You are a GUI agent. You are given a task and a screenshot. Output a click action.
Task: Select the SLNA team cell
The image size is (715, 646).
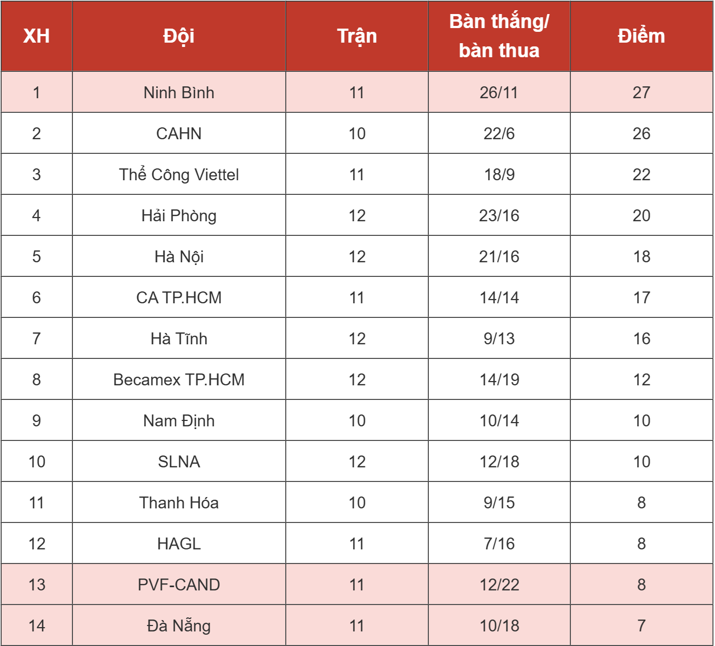[x=179, y=461]
